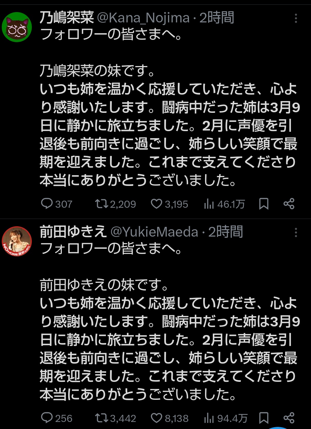This screenshot has width=311, height=429.
Task: Open more options for YukieMaeda post
Action: pyautogui.click(x=296, y=233)
